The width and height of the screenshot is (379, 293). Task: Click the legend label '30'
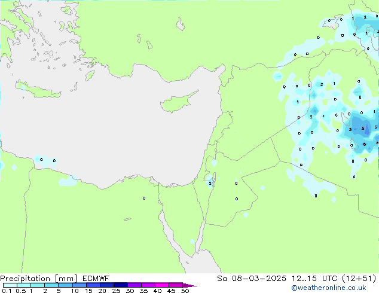click(130, 291)
